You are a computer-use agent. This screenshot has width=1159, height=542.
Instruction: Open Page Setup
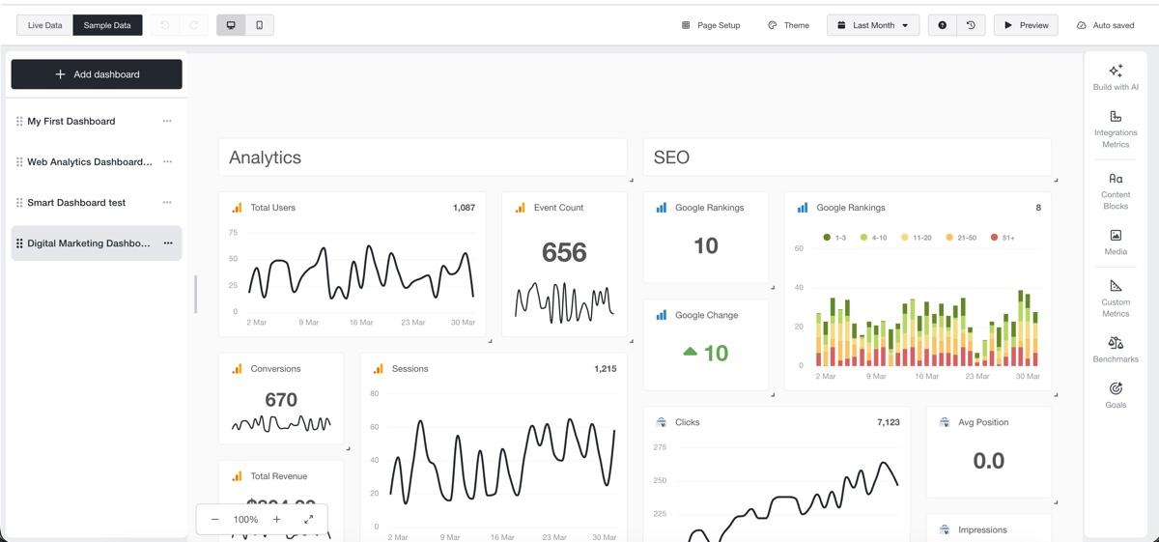[711, 25]
